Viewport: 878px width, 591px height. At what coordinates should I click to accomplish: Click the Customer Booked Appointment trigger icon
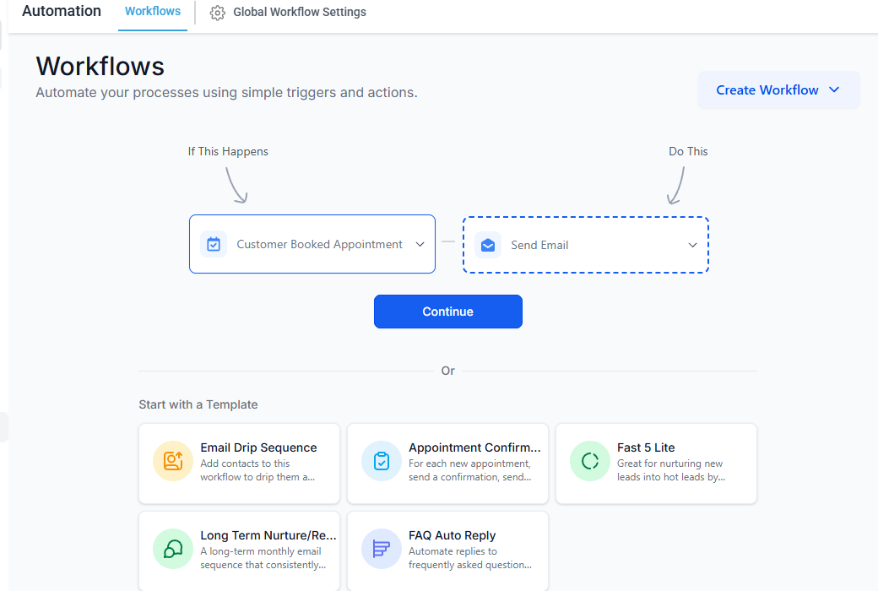(214, 244)
